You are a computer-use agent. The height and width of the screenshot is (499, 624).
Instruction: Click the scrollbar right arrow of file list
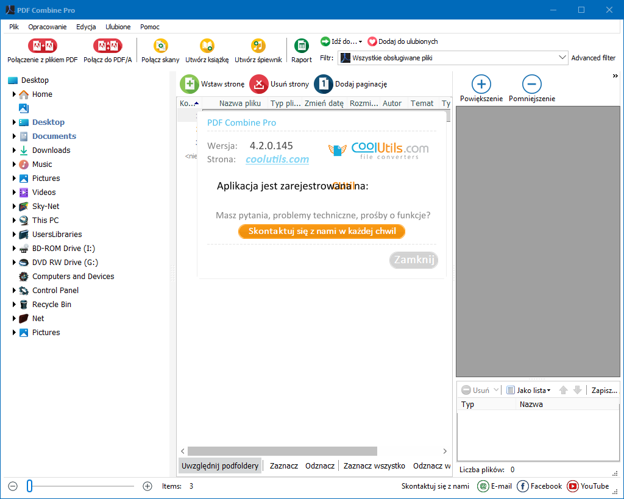[x=445, y=451]
